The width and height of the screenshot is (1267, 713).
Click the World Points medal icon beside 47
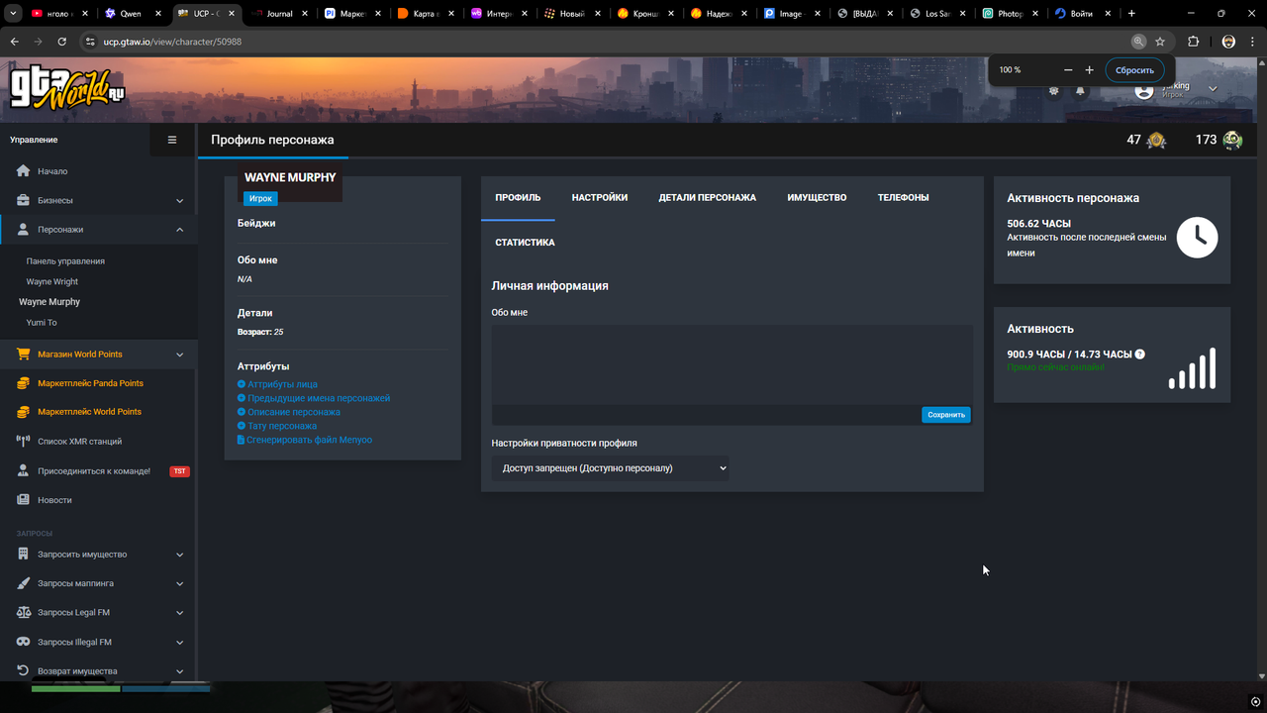click(x=1156, y=141)
